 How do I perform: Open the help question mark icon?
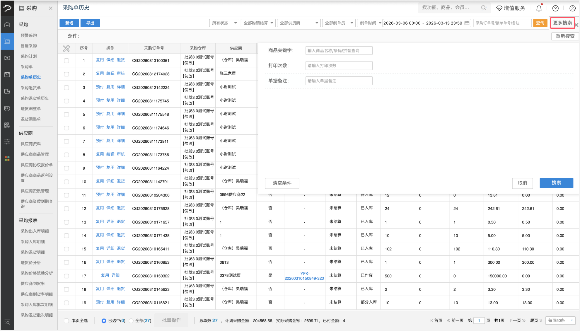click(x=555, y=8)
